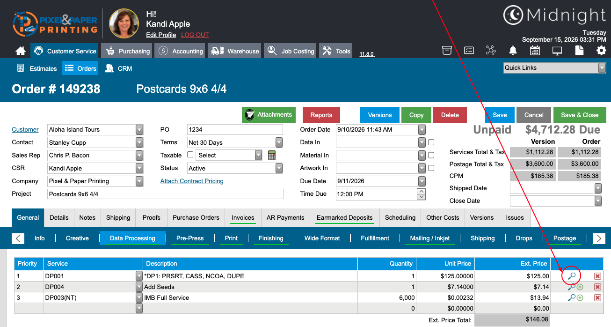Toggle the Taxable checkbox
The image size is (611, 327).
(190, 155)
